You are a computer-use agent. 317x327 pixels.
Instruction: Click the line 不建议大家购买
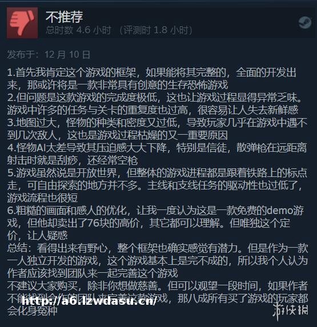(157, 286)
